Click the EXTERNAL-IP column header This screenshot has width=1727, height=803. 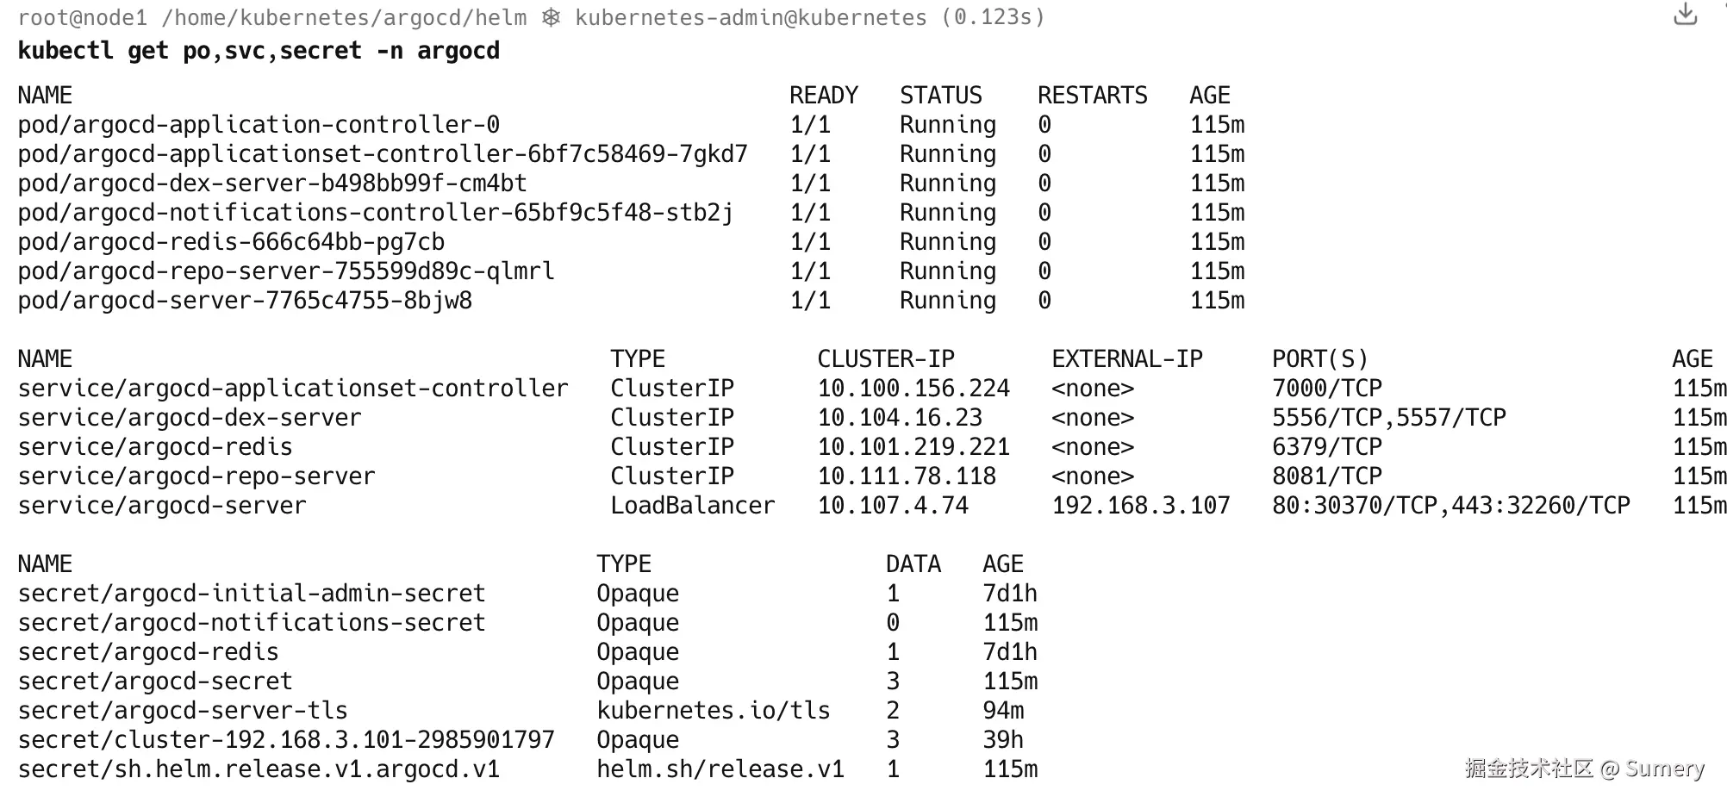tap(1126, 359)
